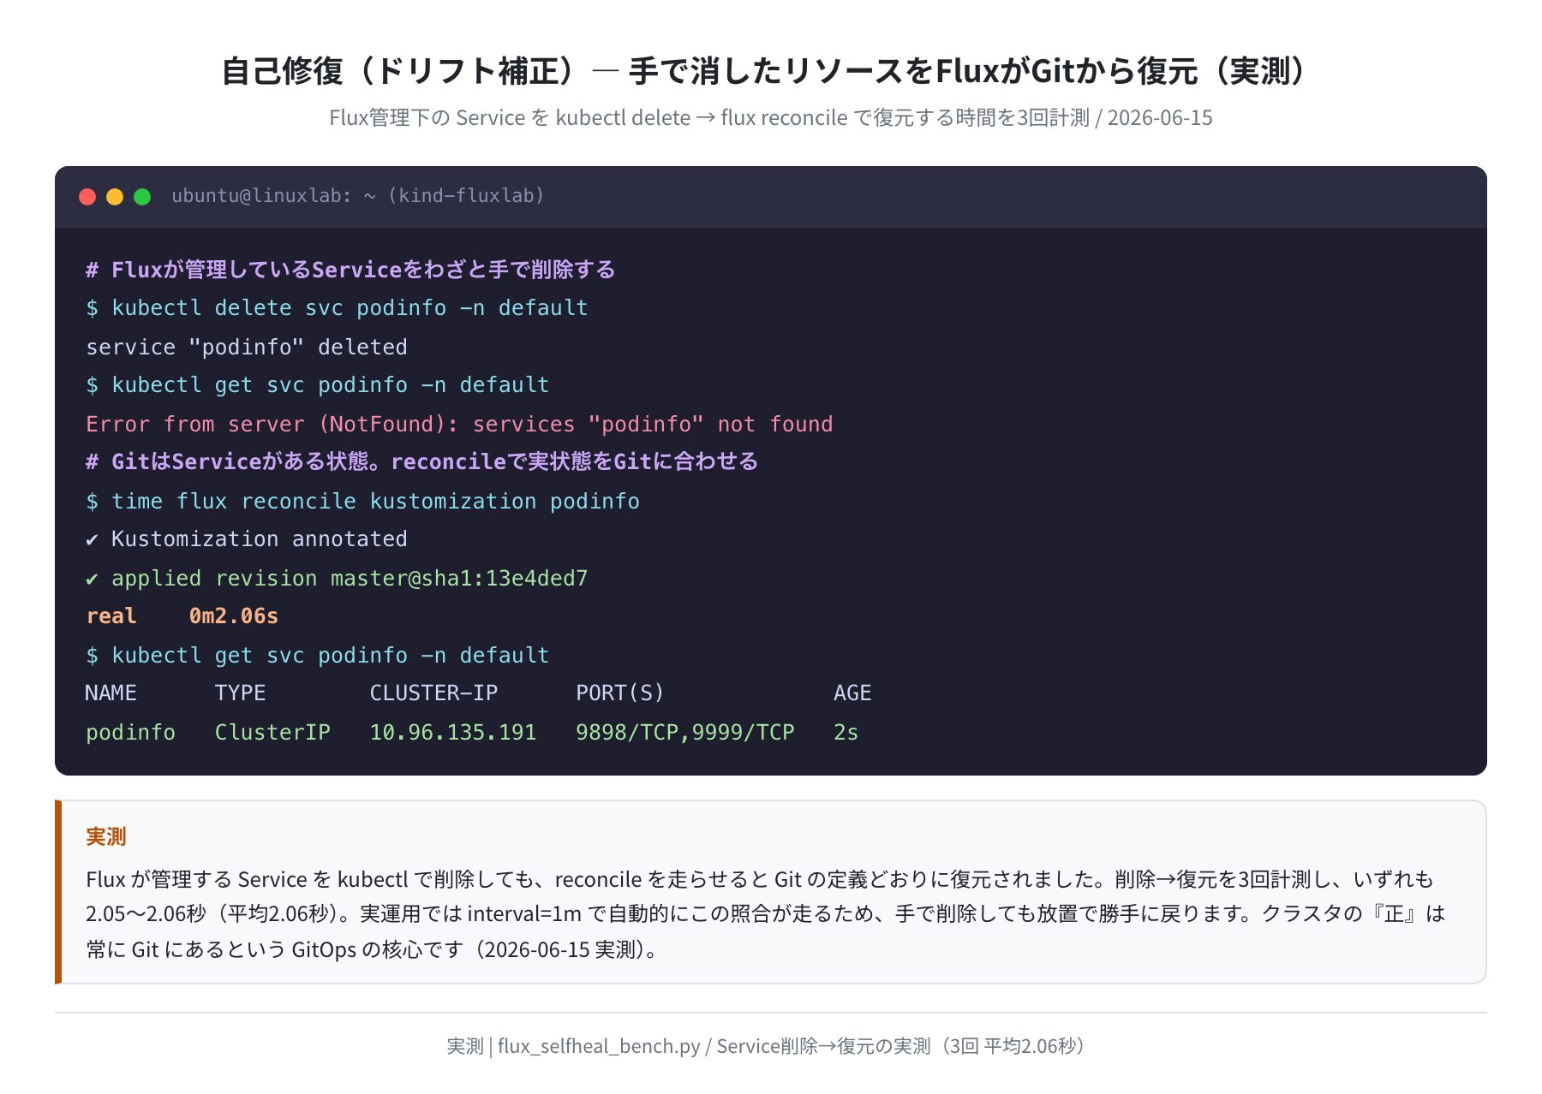1542x1094 pixels.
Task: Click the output 'service "podinfo" deleted'
Action: 247,347
